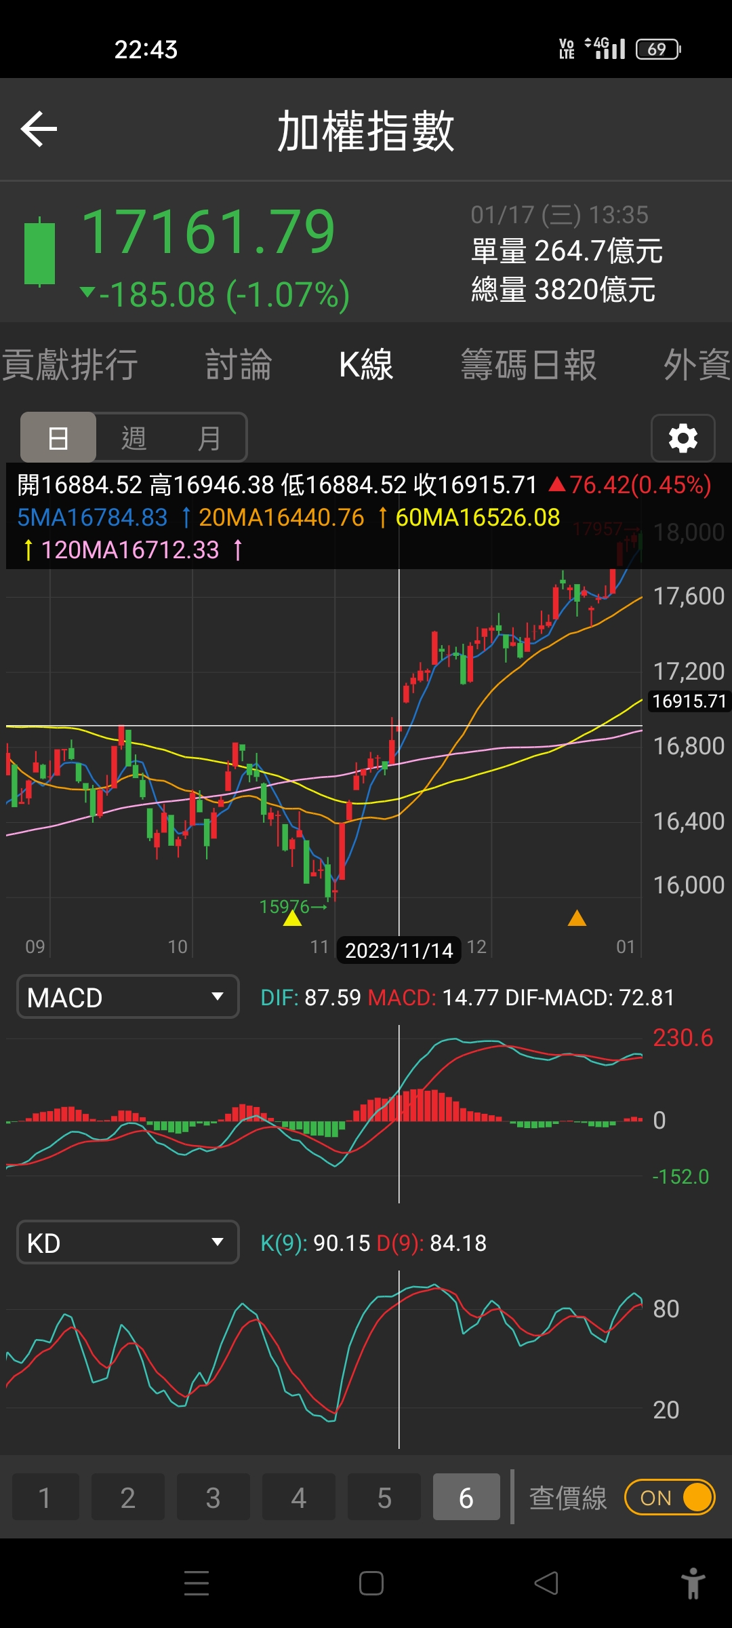The image size is (732, 1628).
Task: Tap the accessibility figure icon
Action: [693, 1583]
